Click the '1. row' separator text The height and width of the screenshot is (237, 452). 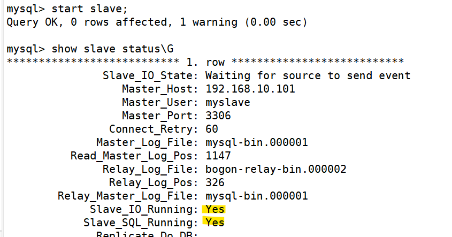click(205, 62)
